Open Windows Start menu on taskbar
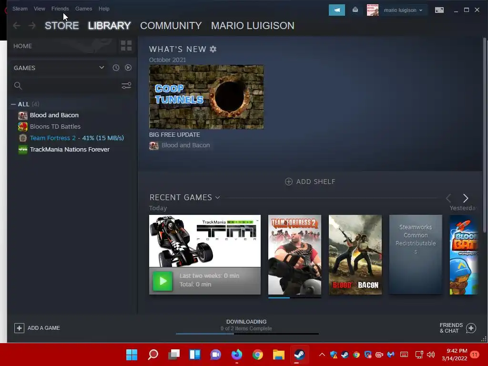Screen dimensions: 488x366 point(132,355)
